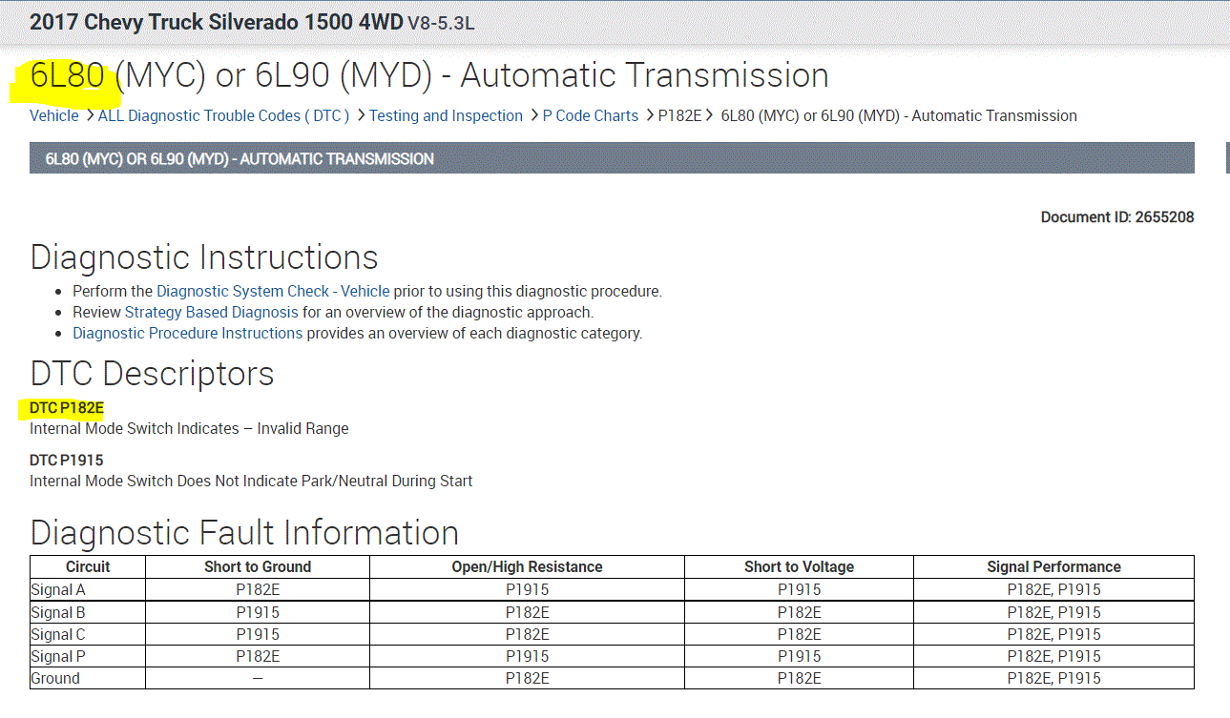Click the Ground row's Short to Ground dash
Screen dimensions: 1230x718
258,678
